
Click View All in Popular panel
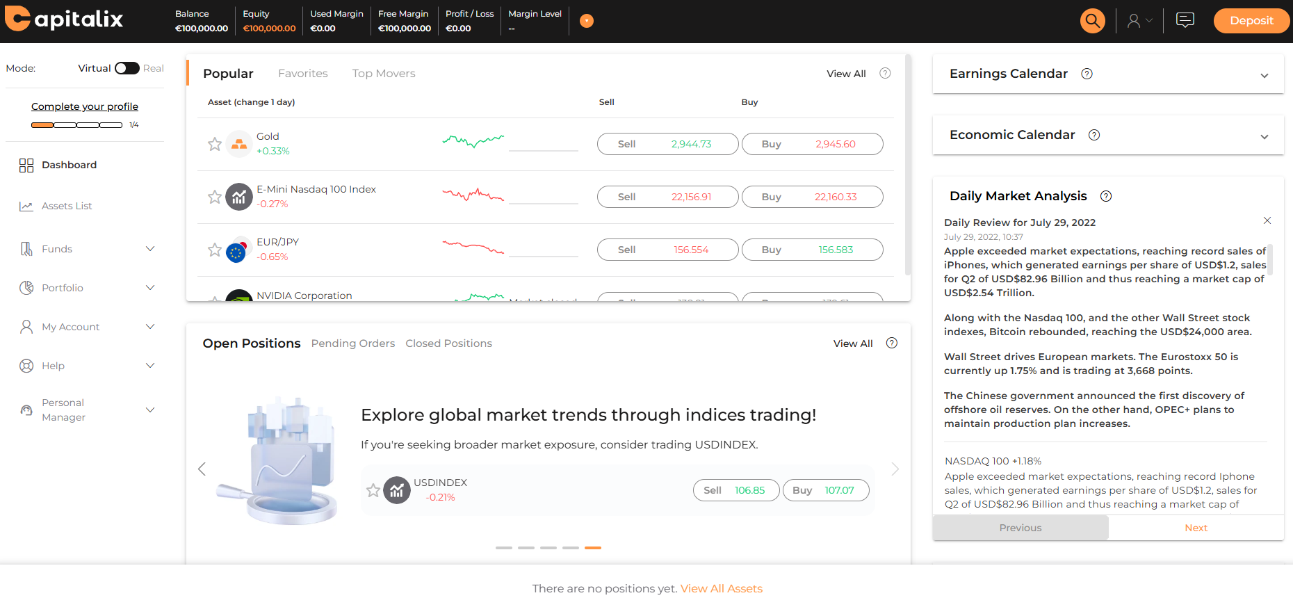click(x=846, y=74)
